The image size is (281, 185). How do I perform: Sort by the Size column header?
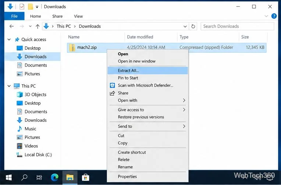pos(245,37)
